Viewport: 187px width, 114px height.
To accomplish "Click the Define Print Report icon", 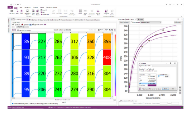I will tap(27, 11).
